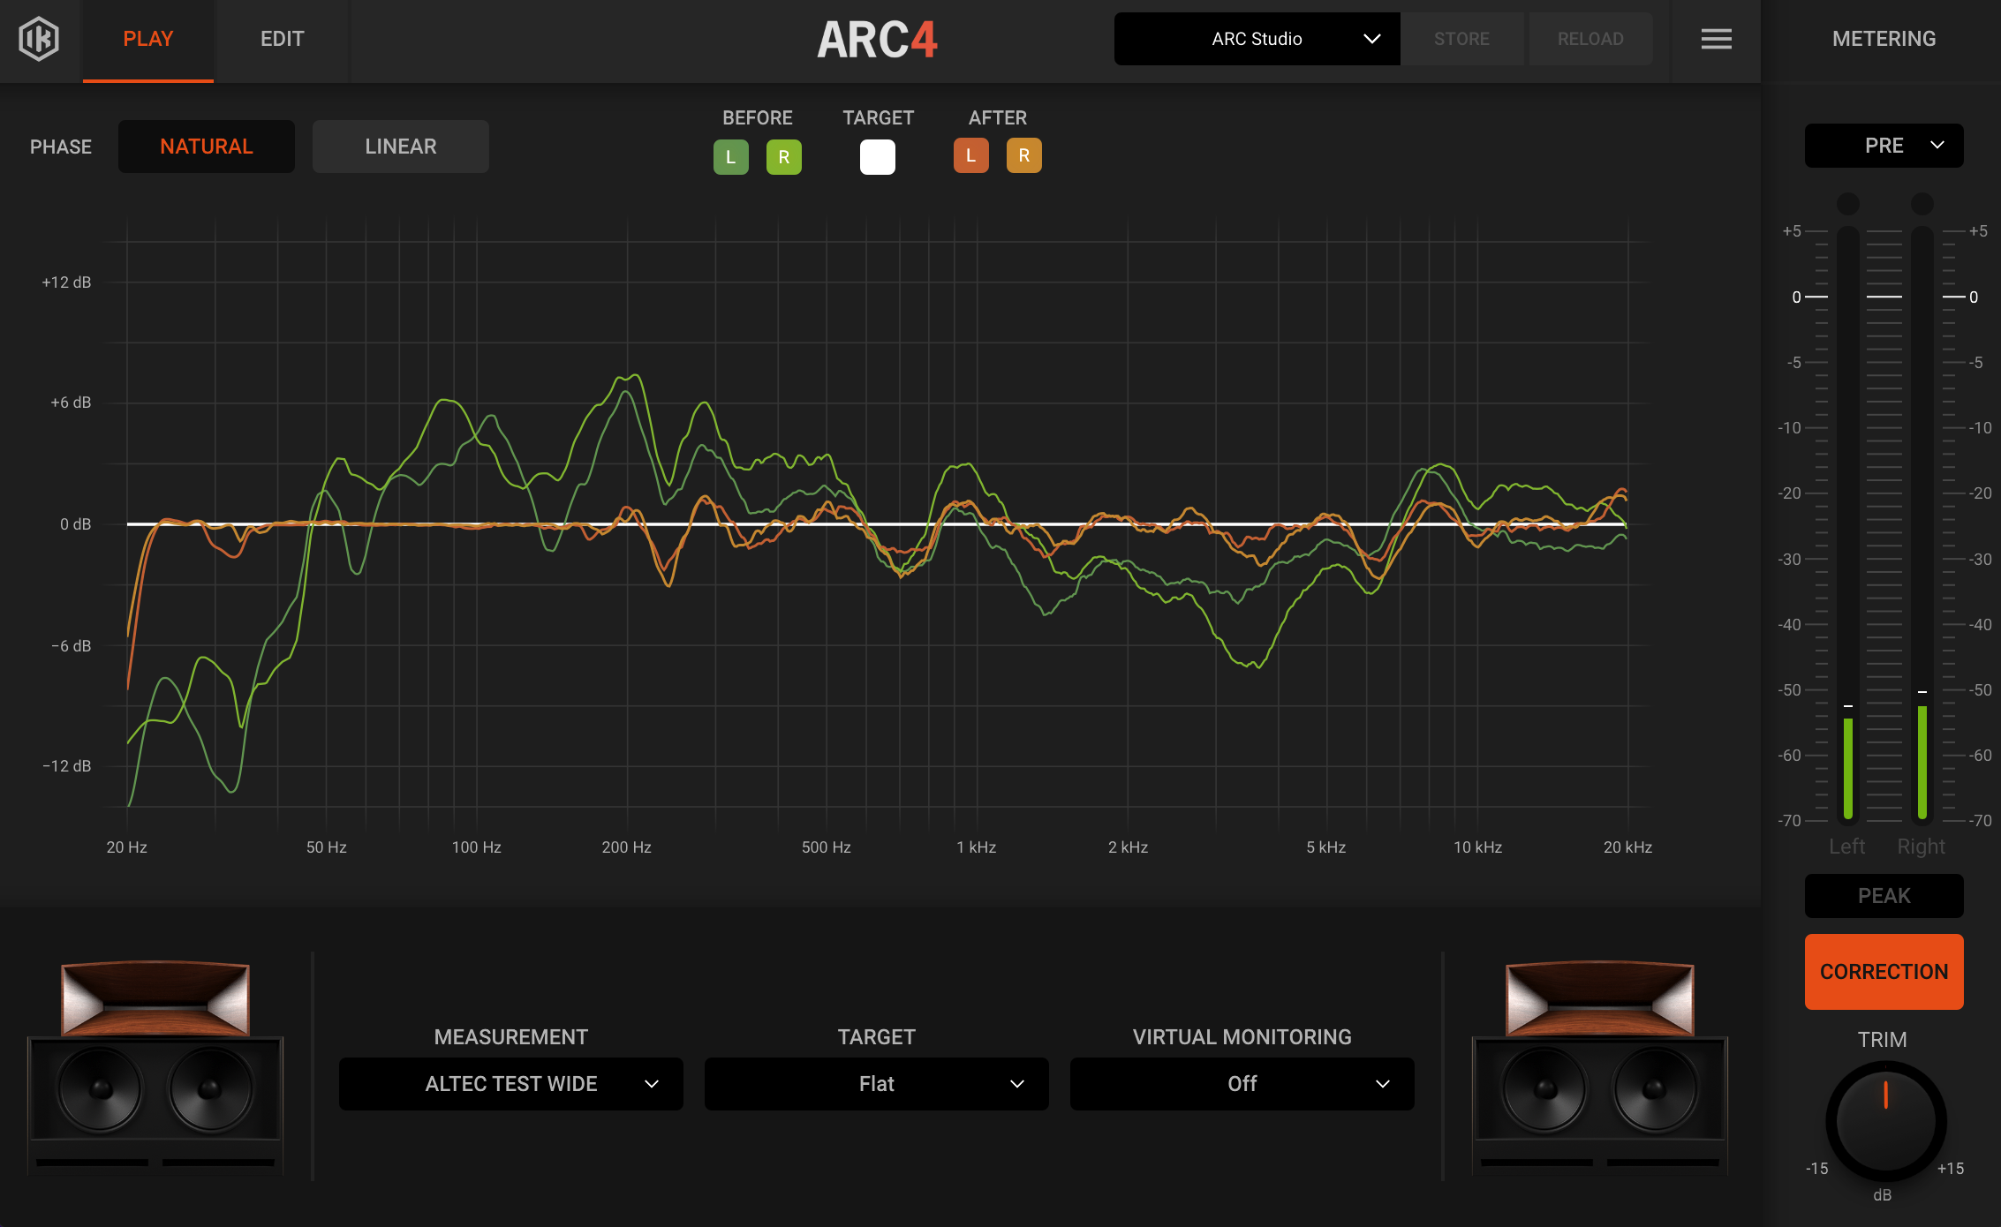Click the right Altec speaker image
This screenshot has height=1227, width=2001.
coord(1599,1066)
